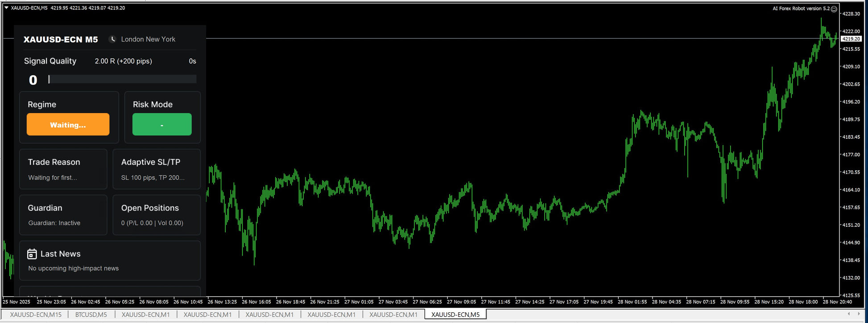Click the Signal Quality progress bar
The width and height of the screenshot is (868, 323).
tap(122, 79)
